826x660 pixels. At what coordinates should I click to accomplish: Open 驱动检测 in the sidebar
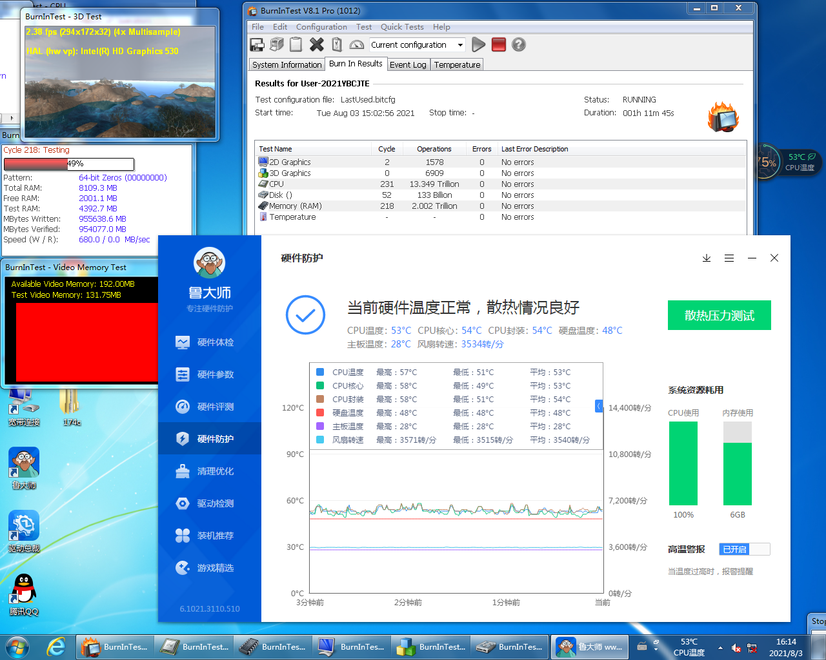point(210,503)
